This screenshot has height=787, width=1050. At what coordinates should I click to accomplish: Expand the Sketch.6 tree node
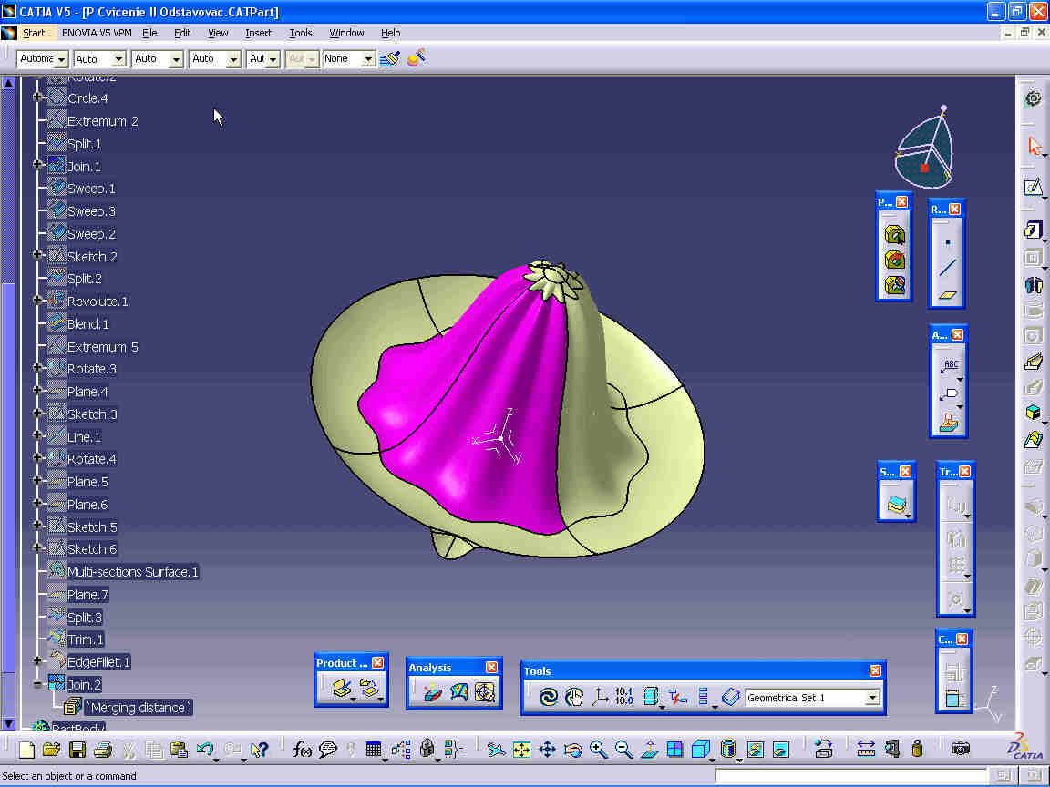click(37, 548)
